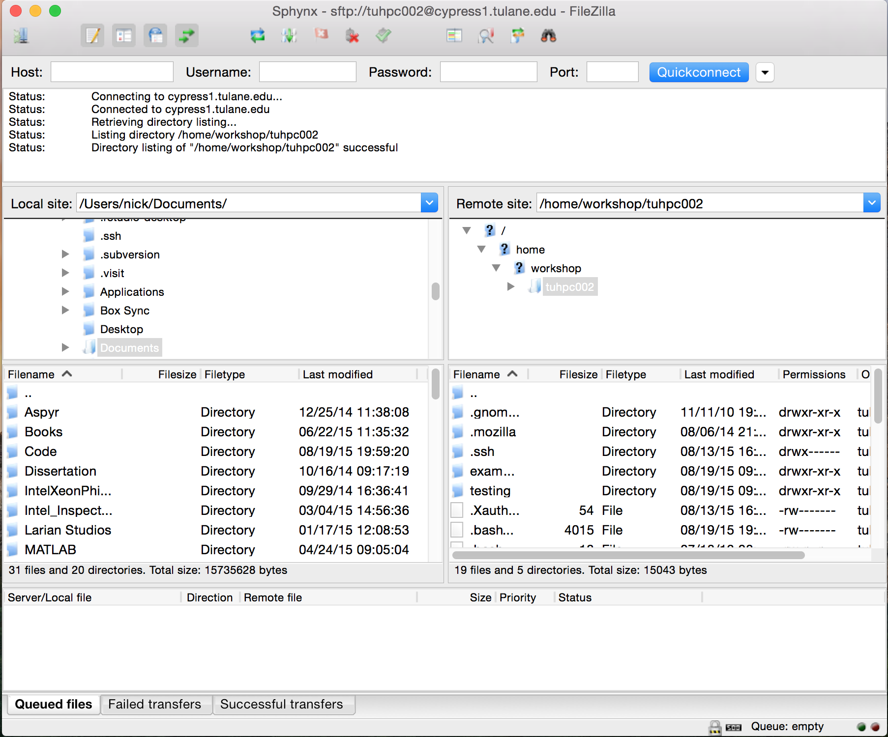Screen dimensions: 888x737
Task: Toggle the remote directory tree
Action: coord(155,36)
